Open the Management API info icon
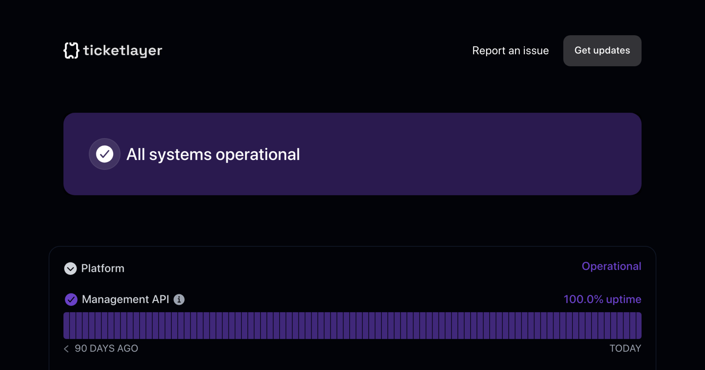The image size is (705, 370). point(179,300)
